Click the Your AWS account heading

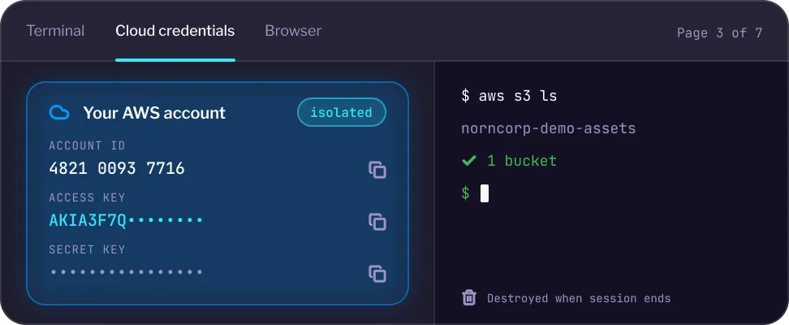click(154, 112)
